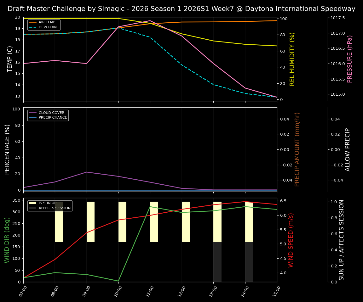
Task: Click the red WIND SPEED line endpoint
Action: (276, 204)
